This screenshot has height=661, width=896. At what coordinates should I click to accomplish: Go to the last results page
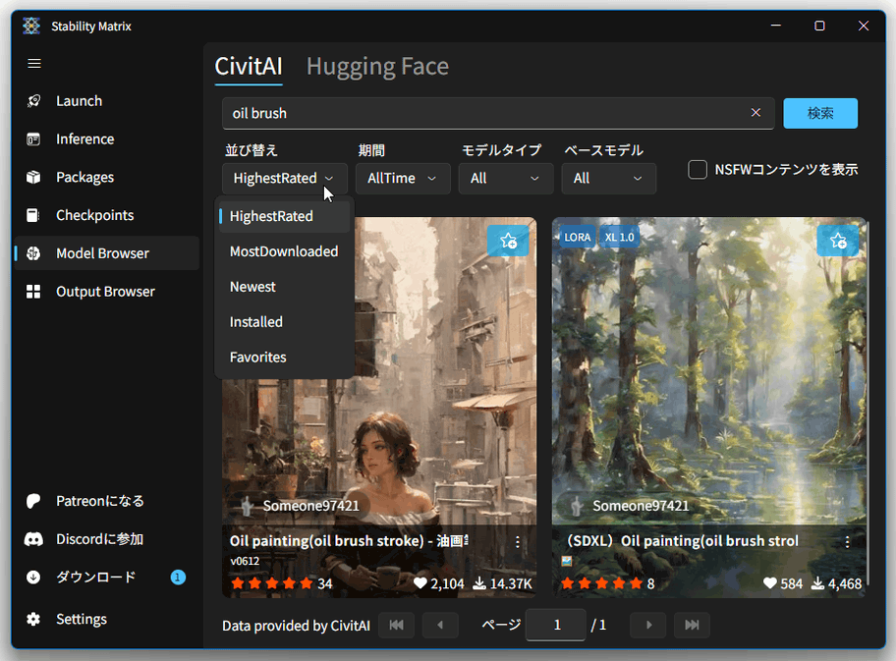coord(692,625)
